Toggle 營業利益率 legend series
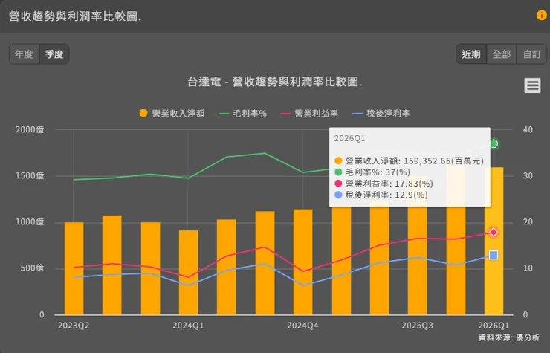Image resolution: width=550 pixels, height=353 pixels. pyautogui.click(x=309, y=114)
